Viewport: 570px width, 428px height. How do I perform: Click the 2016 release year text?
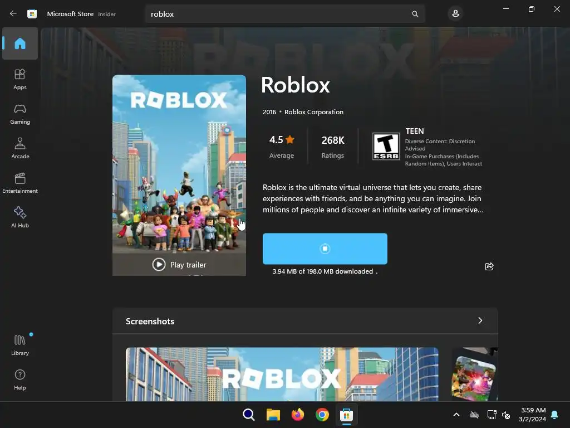tap(269, 112)
